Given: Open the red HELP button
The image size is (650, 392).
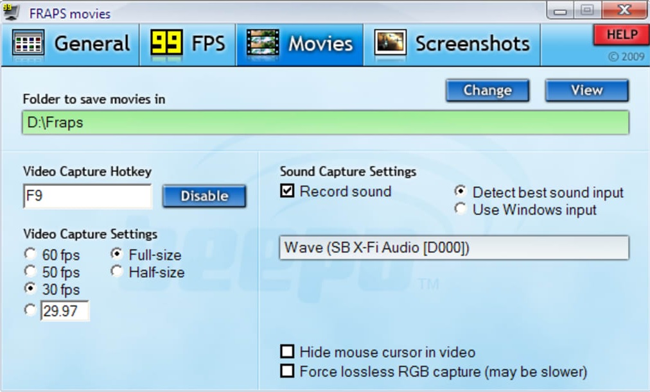Looking at the screenshot, I should point(621,35).
